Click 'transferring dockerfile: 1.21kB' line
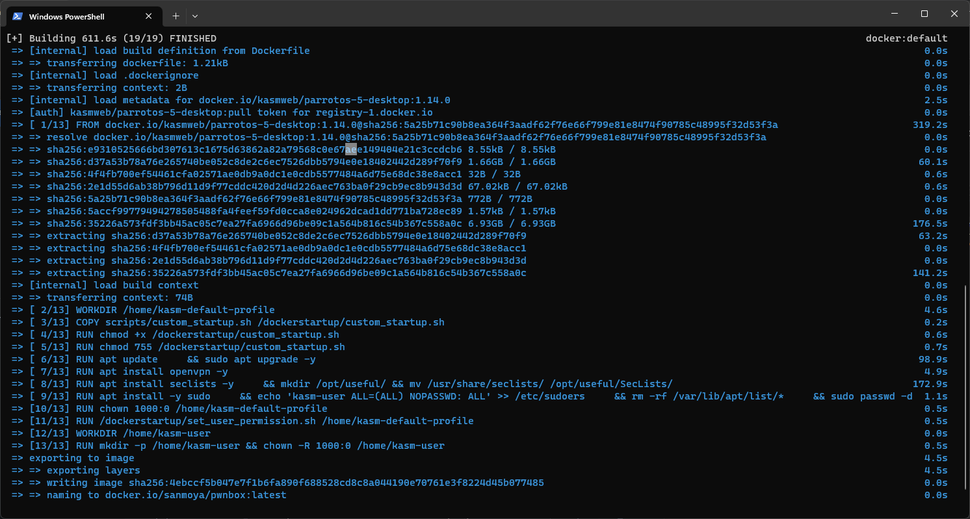This screenshot has height=519, width=970. (x=120, y=63)
